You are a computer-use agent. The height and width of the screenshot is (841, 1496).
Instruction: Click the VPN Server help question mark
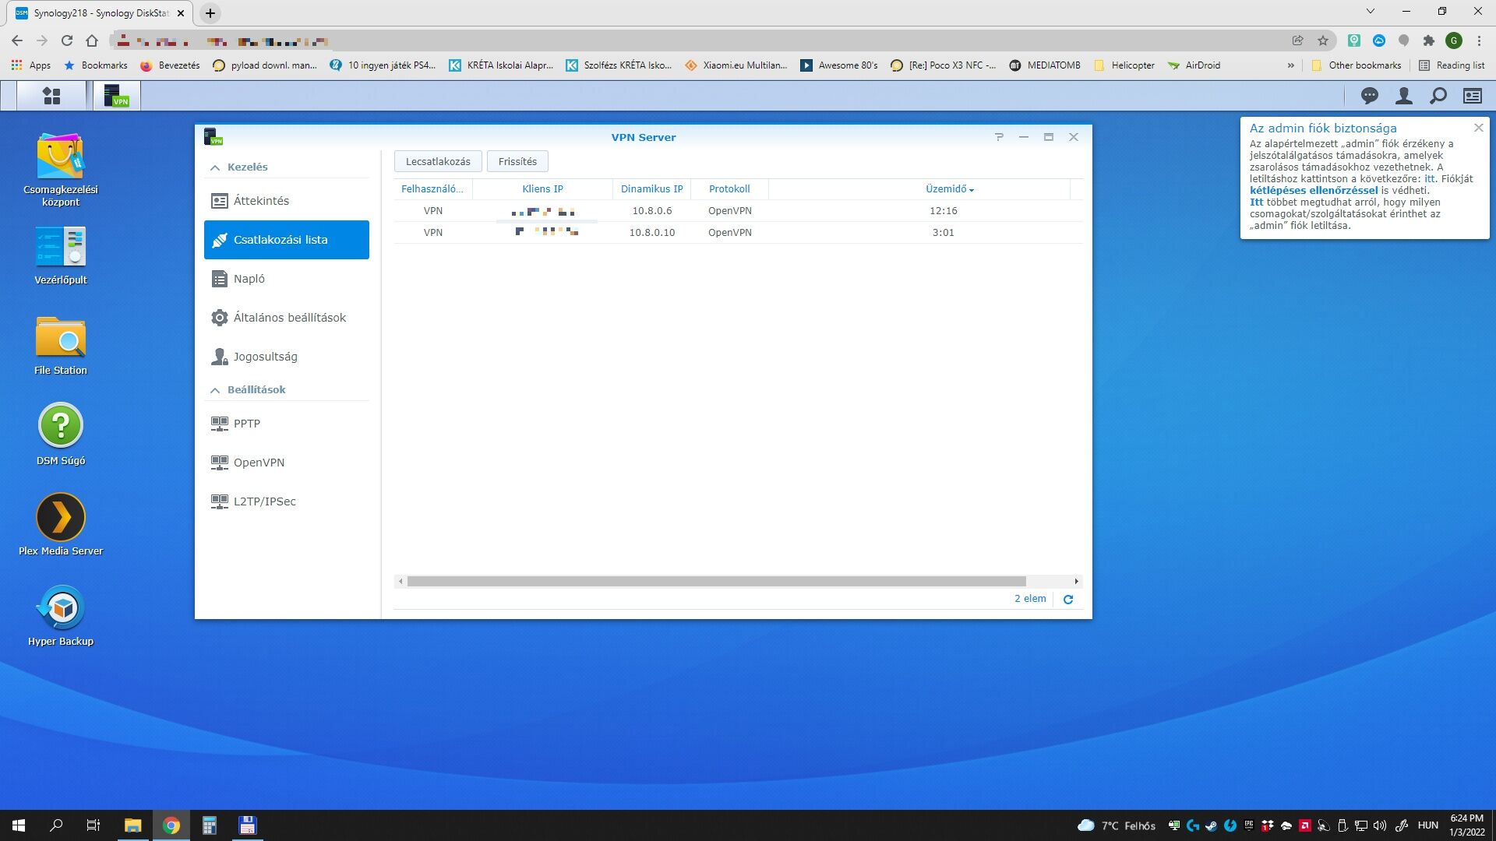point(999,137)
